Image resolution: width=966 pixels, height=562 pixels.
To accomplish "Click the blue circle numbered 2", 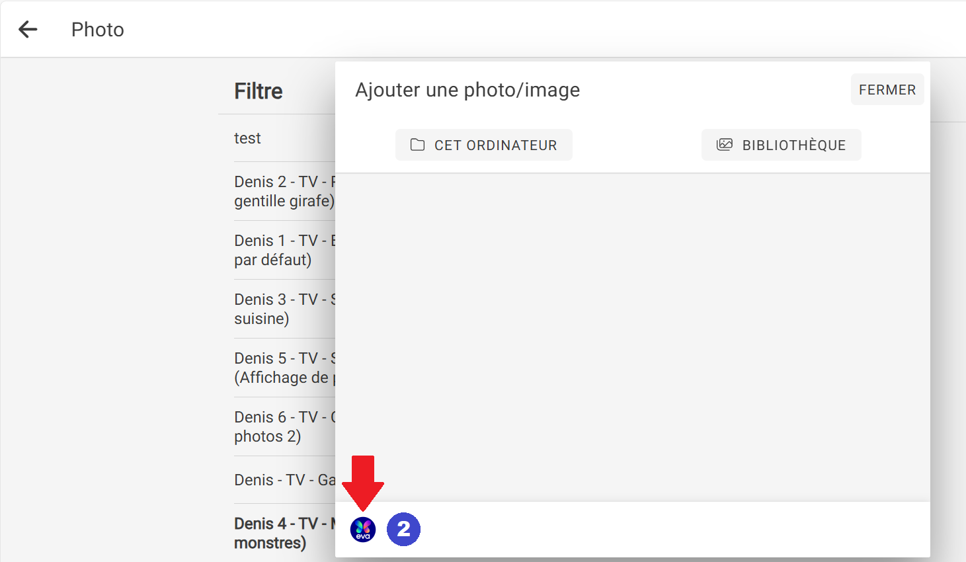I will point(403,529).
